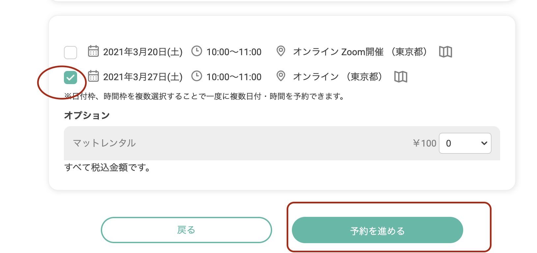Click the オンライン Zoom開催（東京都） location text
The width and height of the screenshot is (537, 253).
click(360, 52)
